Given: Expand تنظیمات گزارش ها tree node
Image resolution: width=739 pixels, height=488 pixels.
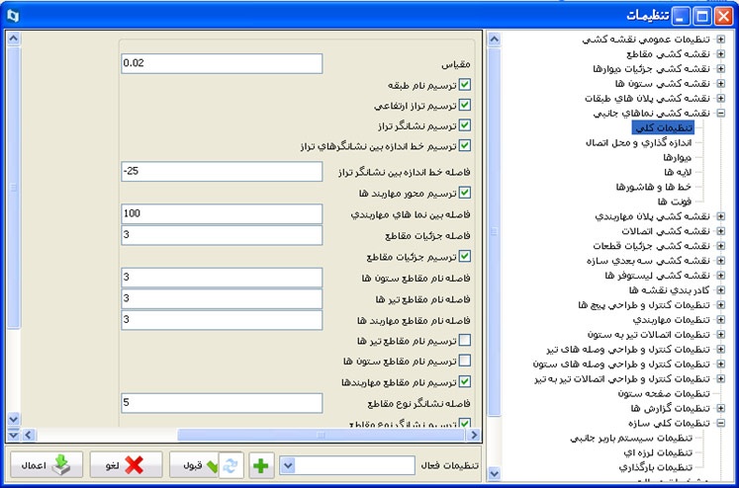Looking at the screenshot, I should click(721, 408).
